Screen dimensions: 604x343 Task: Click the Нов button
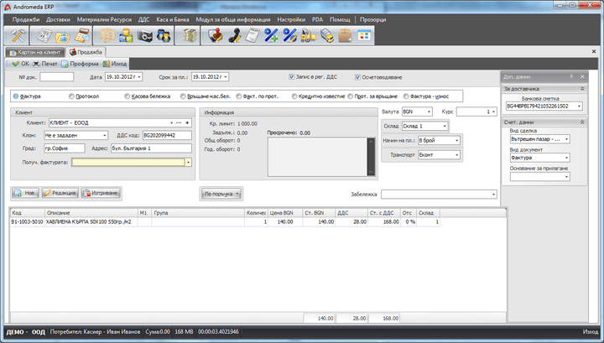pos(25,193)
